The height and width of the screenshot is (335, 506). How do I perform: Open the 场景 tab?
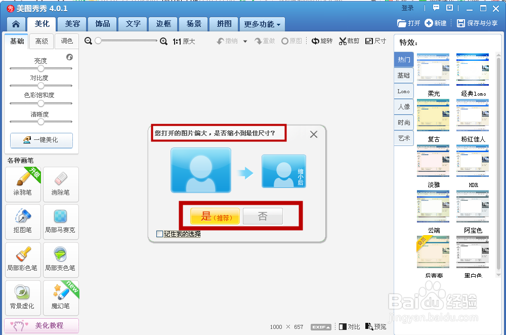click(x=194, y=24)
